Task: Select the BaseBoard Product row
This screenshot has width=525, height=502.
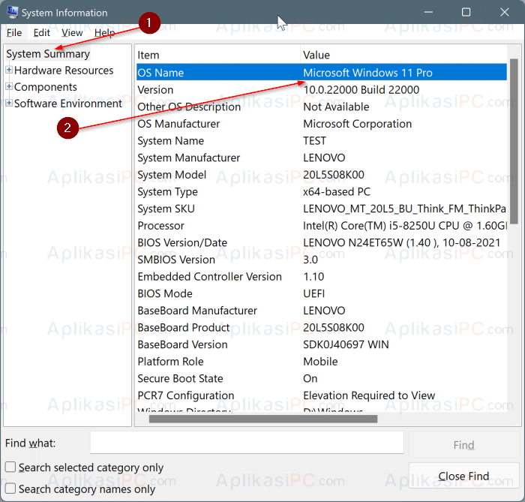Action: (322, 327)
